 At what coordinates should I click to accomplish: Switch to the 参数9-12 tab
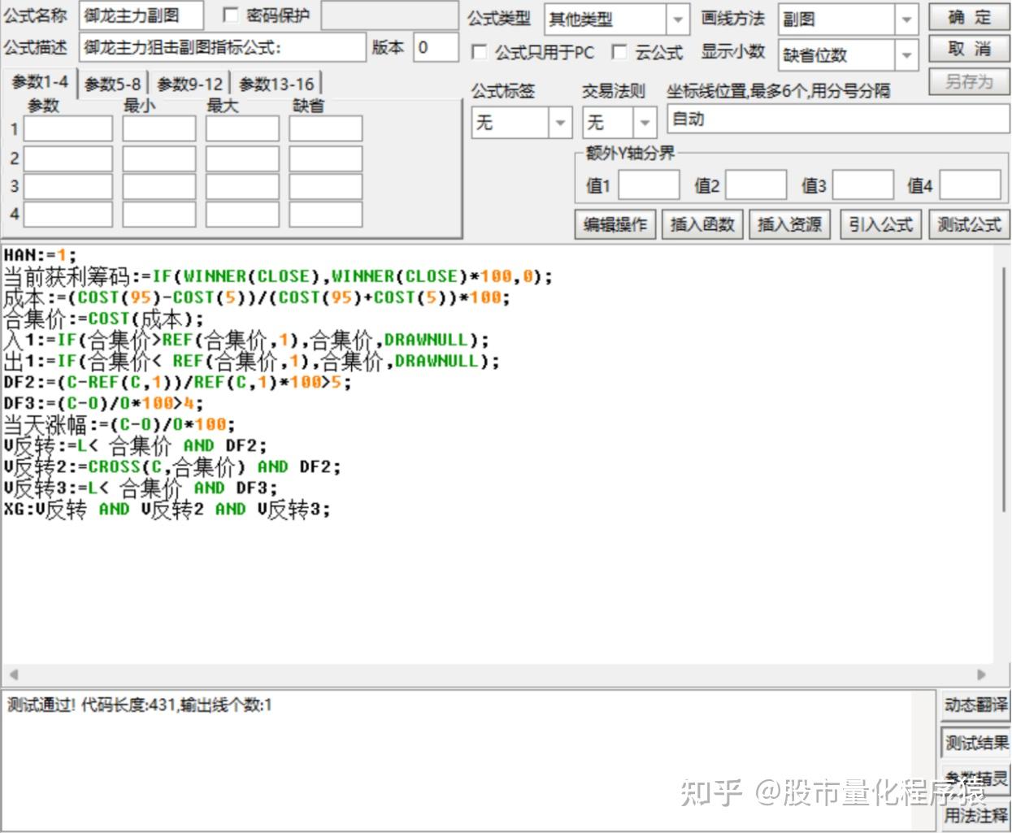pyautogui.click(x=189, y=84)
